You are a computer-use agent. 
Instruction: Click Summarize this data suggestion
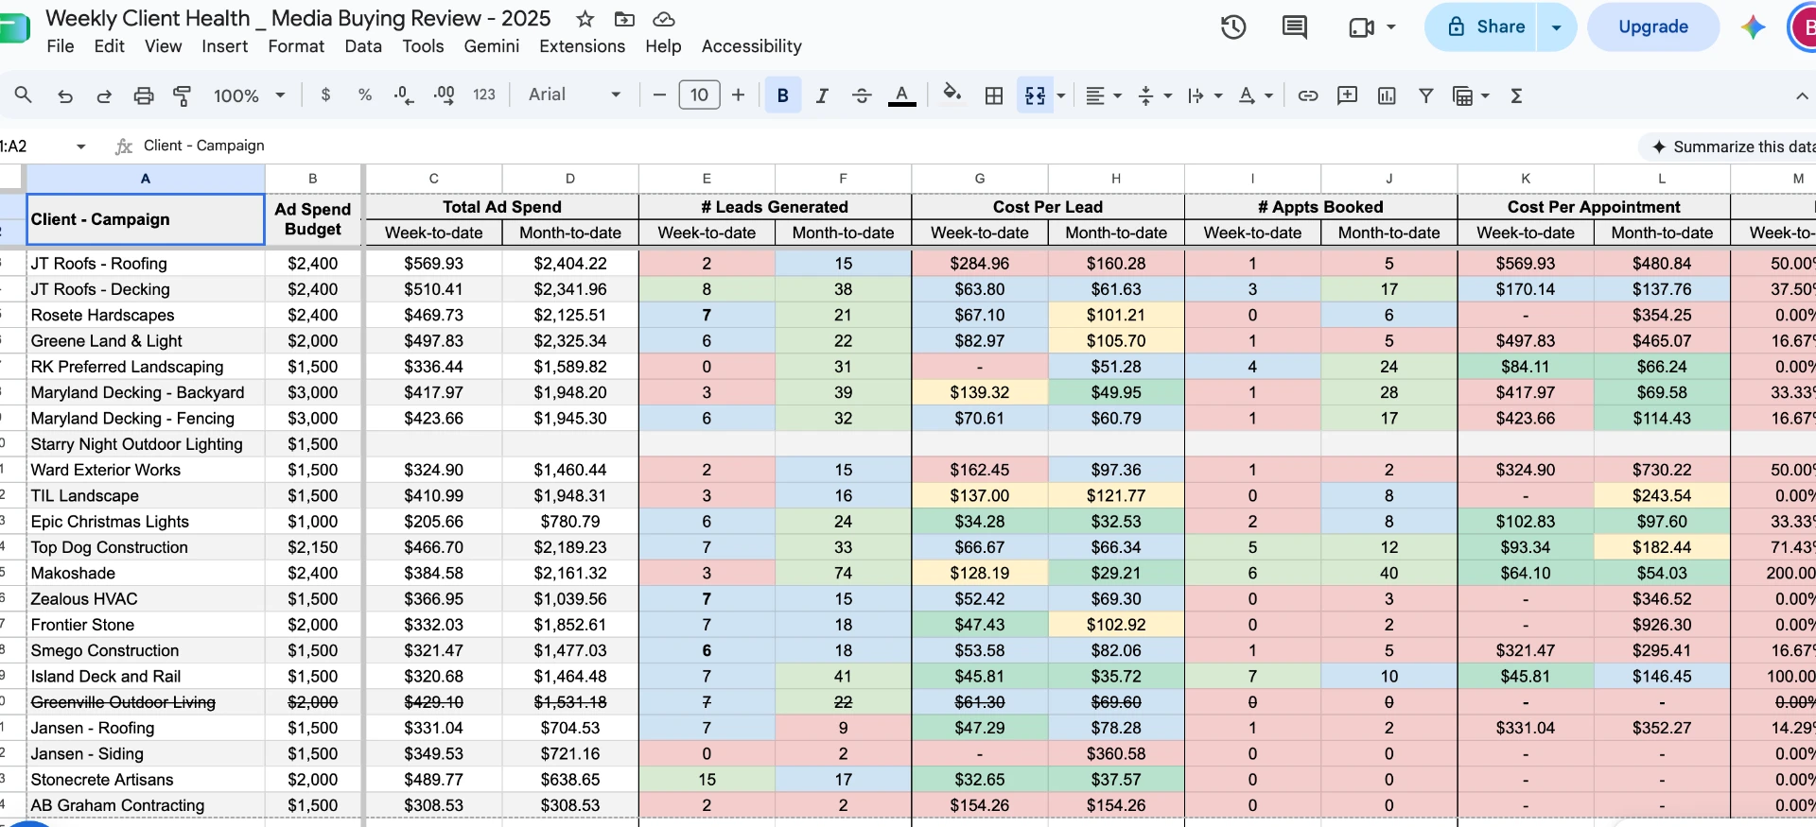tap(1733, 146)
